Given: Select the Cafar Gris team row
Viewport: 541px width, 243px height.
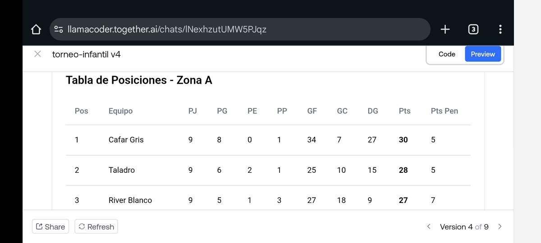Looking at the screenshot, I should 126,139.
